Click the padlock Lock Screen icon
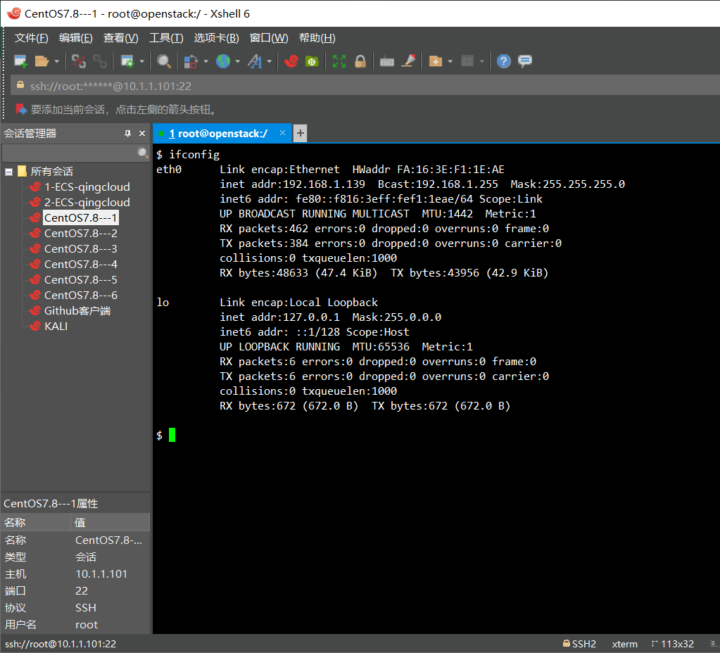The width and height of the screenshot is (720, 653). pos(360,62)
